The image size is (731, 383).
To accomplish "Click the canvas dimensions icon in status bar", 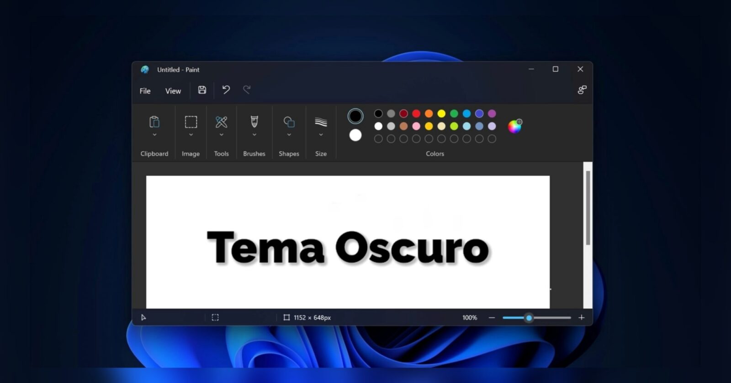I will tap(286, 317).
